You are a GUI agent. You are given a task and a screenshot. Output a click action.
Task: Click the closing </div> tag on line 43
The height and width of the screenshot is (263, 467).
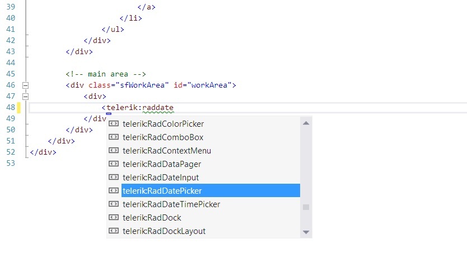point(79,51)
